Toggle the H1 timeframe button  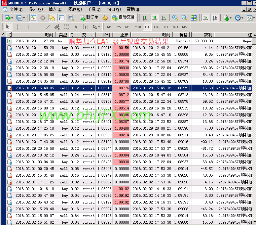pos(147,27)
